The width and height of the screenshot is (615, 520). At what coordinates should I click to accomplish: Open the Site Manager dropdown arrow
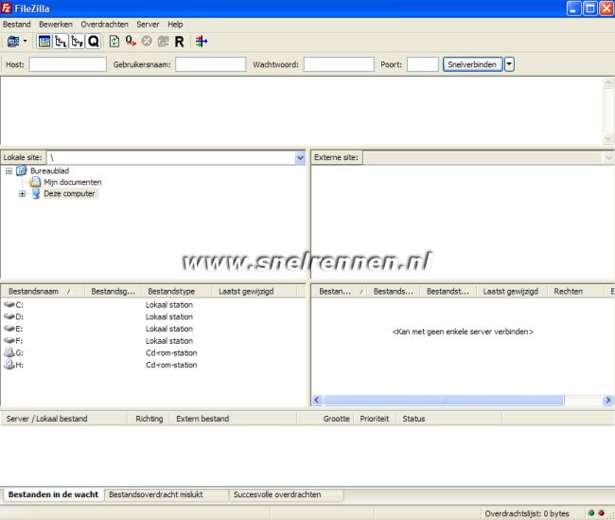tap(26, 41)
